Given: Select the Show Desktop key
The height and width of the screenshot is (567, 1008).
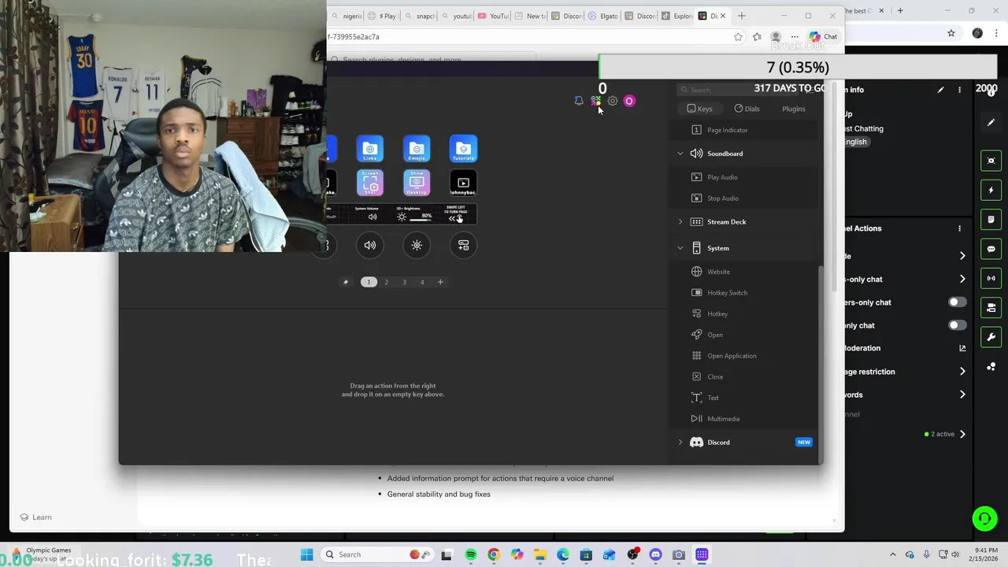Looking at the screenshot, I should pos(417,183).
